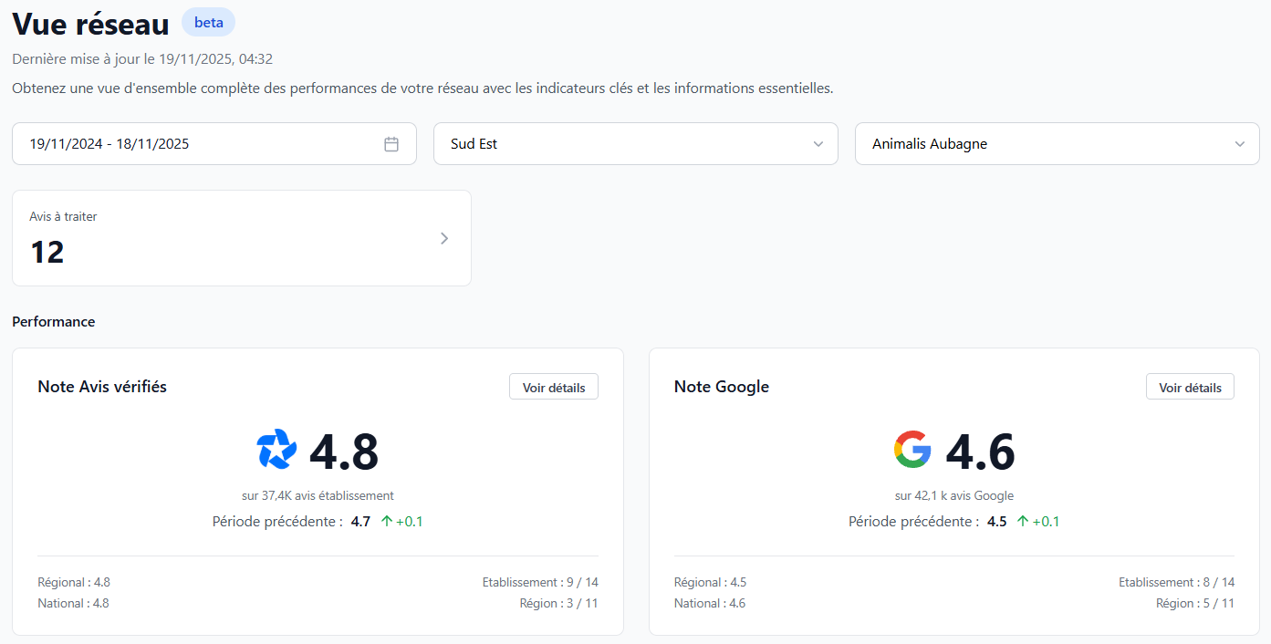The image size is (1271, 644).
Task: Click the beta badge beside Vue réseau
Action: pyautogui.click(x=208, y=22)
